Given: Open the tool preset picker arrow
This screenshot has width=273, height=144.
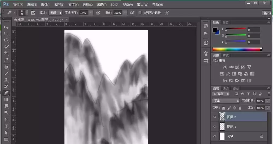Looking at the screenshot, I should 14,13.
